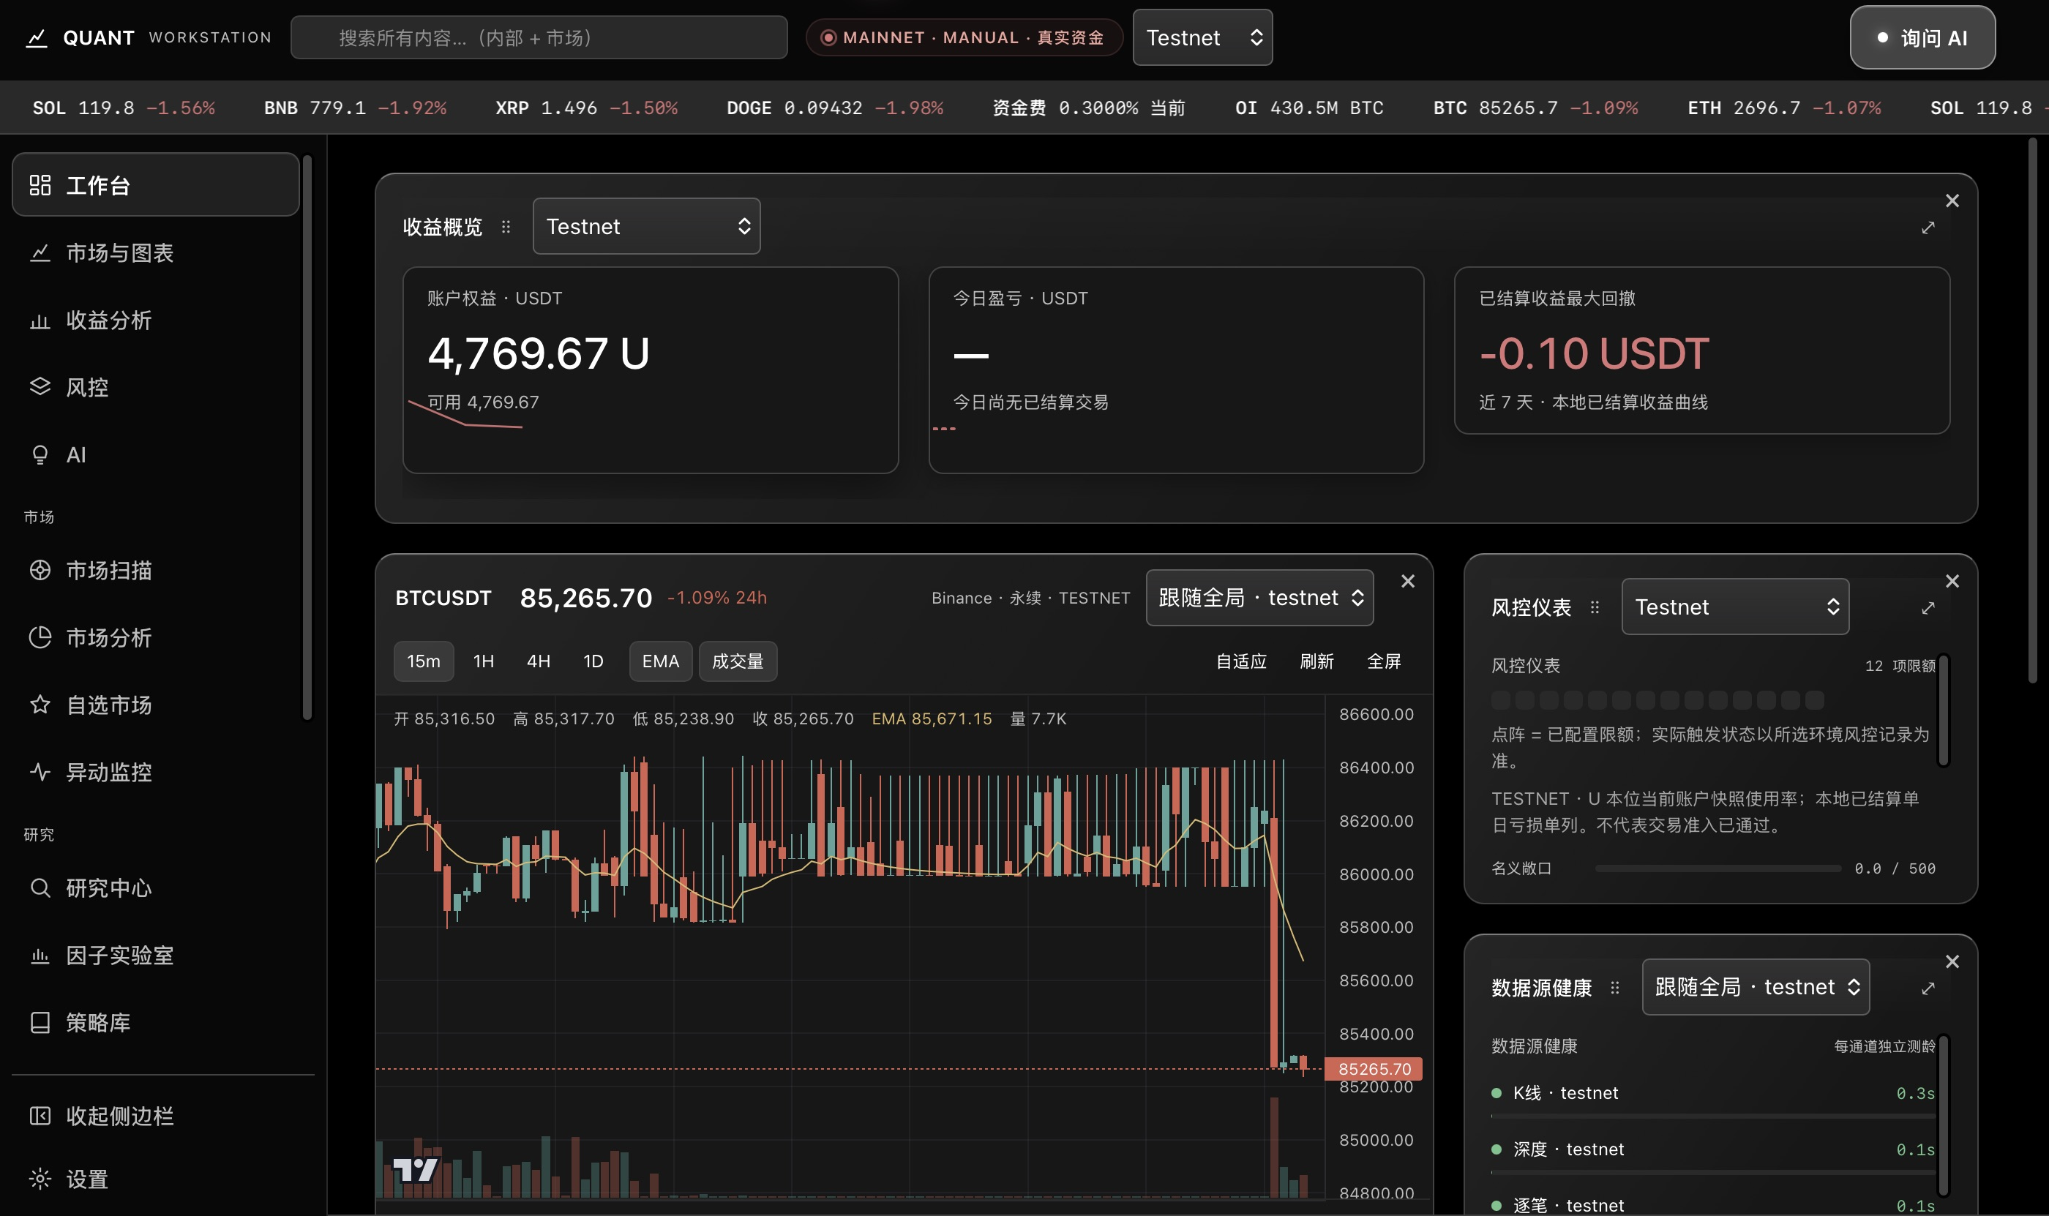Click the 市场分析 pie icon
Screen dimensions: 2049x1216
40,637
